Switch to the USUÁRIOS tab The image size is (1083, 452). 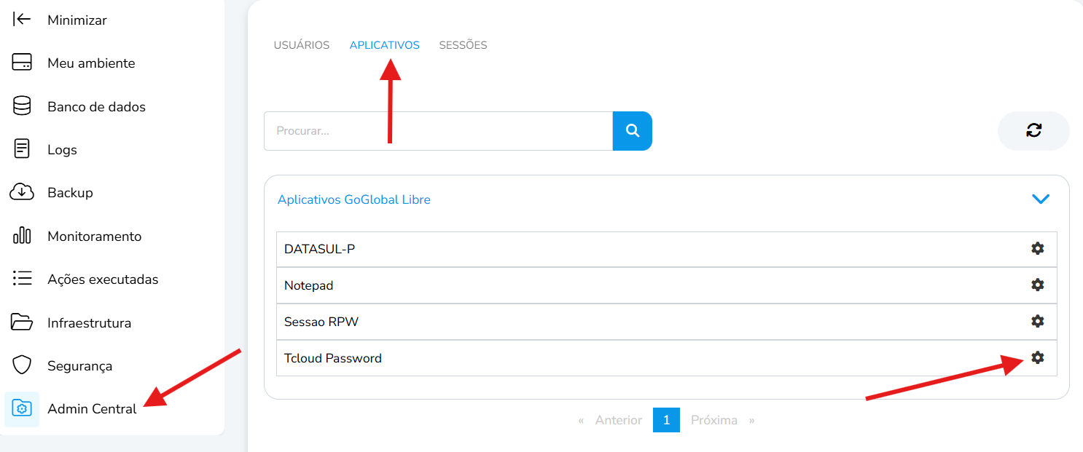tap(302, 45)
